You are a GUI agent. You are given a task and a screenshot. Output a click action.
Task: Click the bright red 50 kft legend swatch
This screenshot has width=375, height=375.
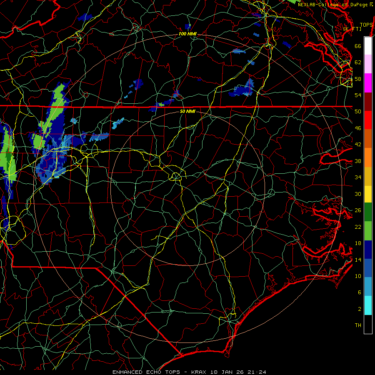(368, 120)
